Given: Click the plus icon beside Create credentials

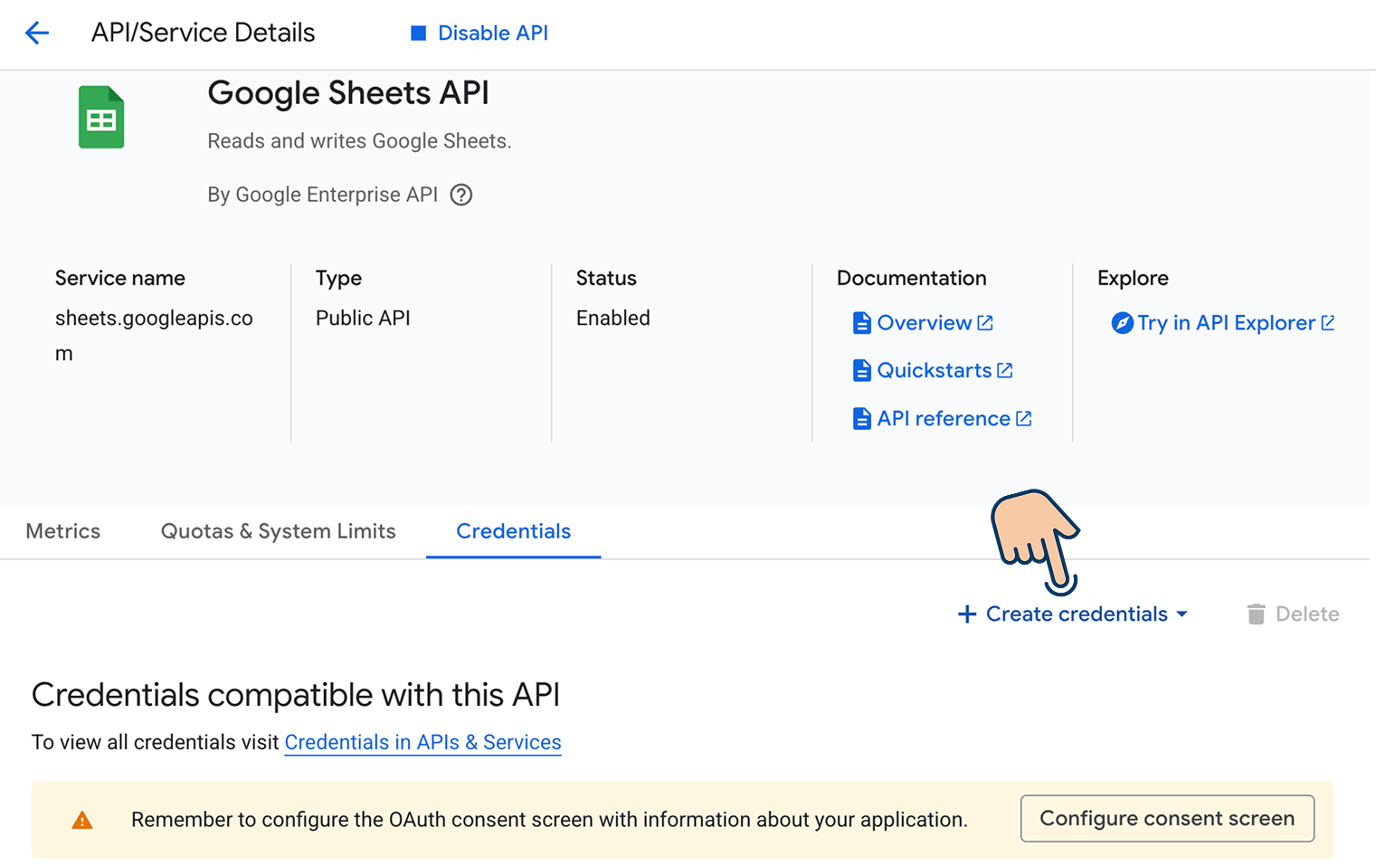Looking at the screenshot, I should click(x=967, y=614).
